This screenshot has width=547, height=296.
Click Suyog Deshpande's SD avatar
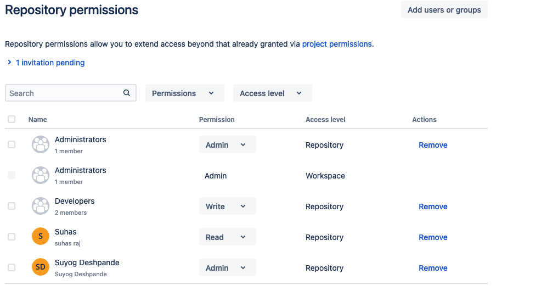click(41, 267)
